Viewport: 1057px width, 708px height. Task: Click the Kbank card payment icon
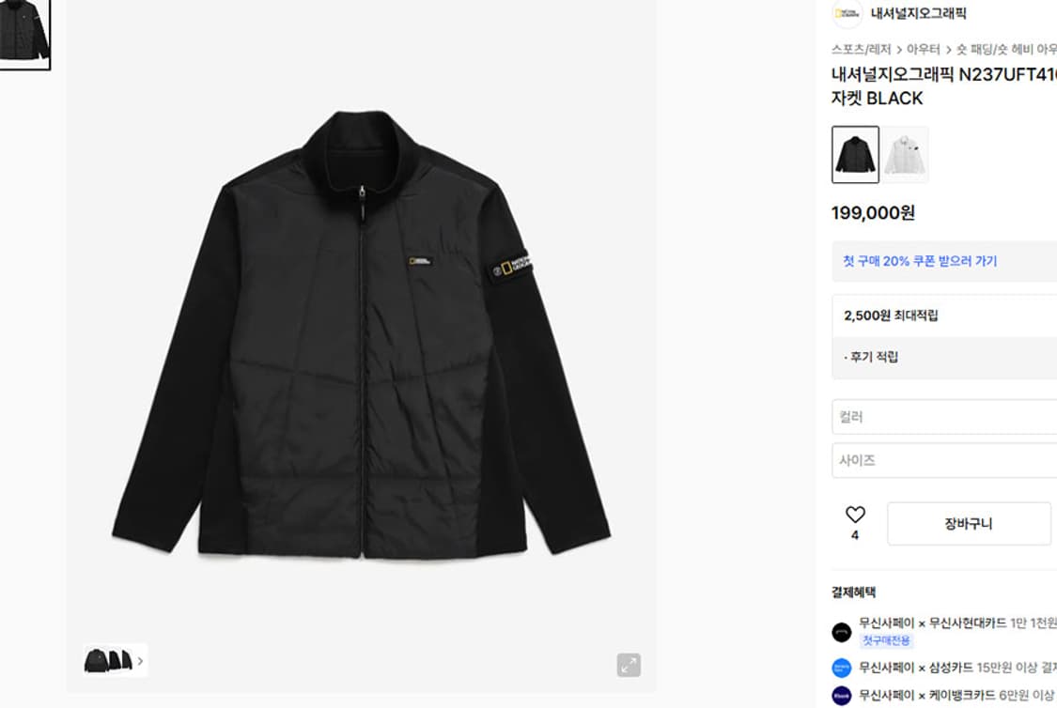(x=841, y=695)
